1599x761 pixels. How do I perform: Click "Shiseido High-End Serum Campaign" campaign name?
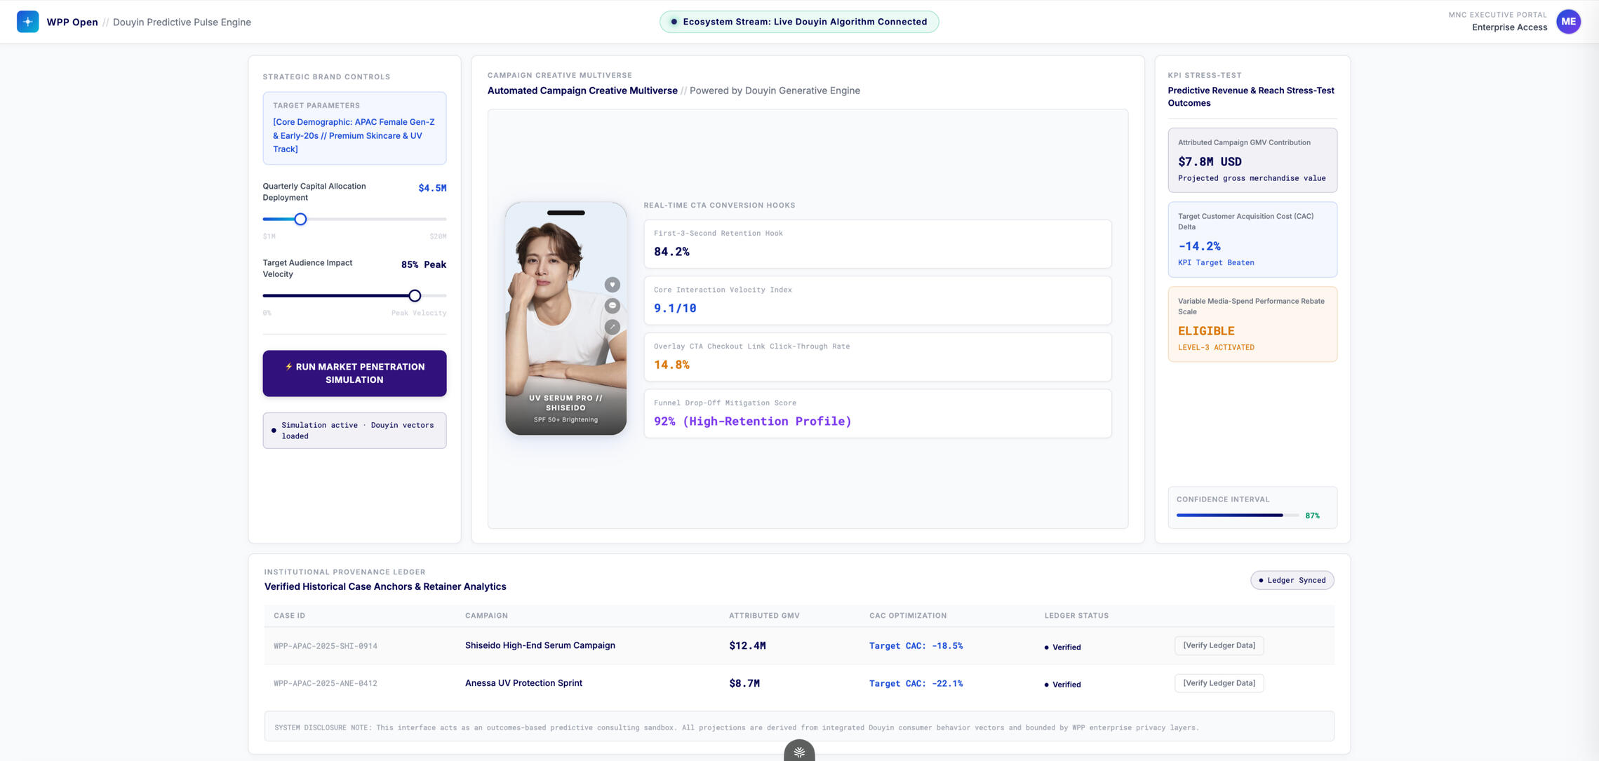(x=540, y=645)
